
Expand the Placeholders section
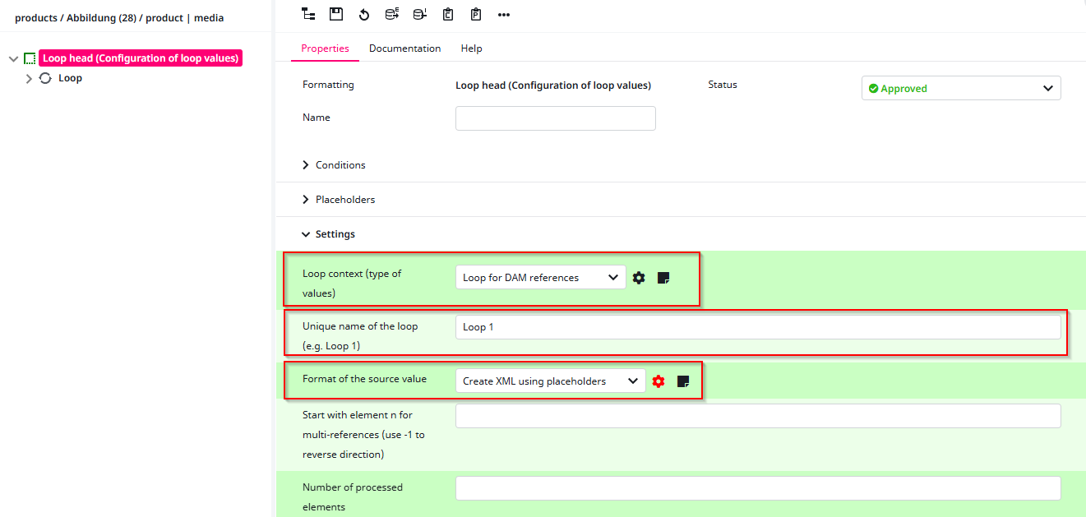(344, 200)
